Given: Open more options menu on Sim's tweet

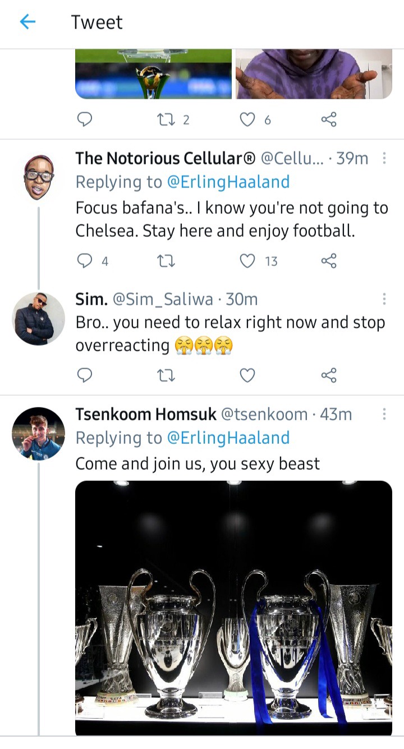Looking at the screenshot, I should 384,299.
